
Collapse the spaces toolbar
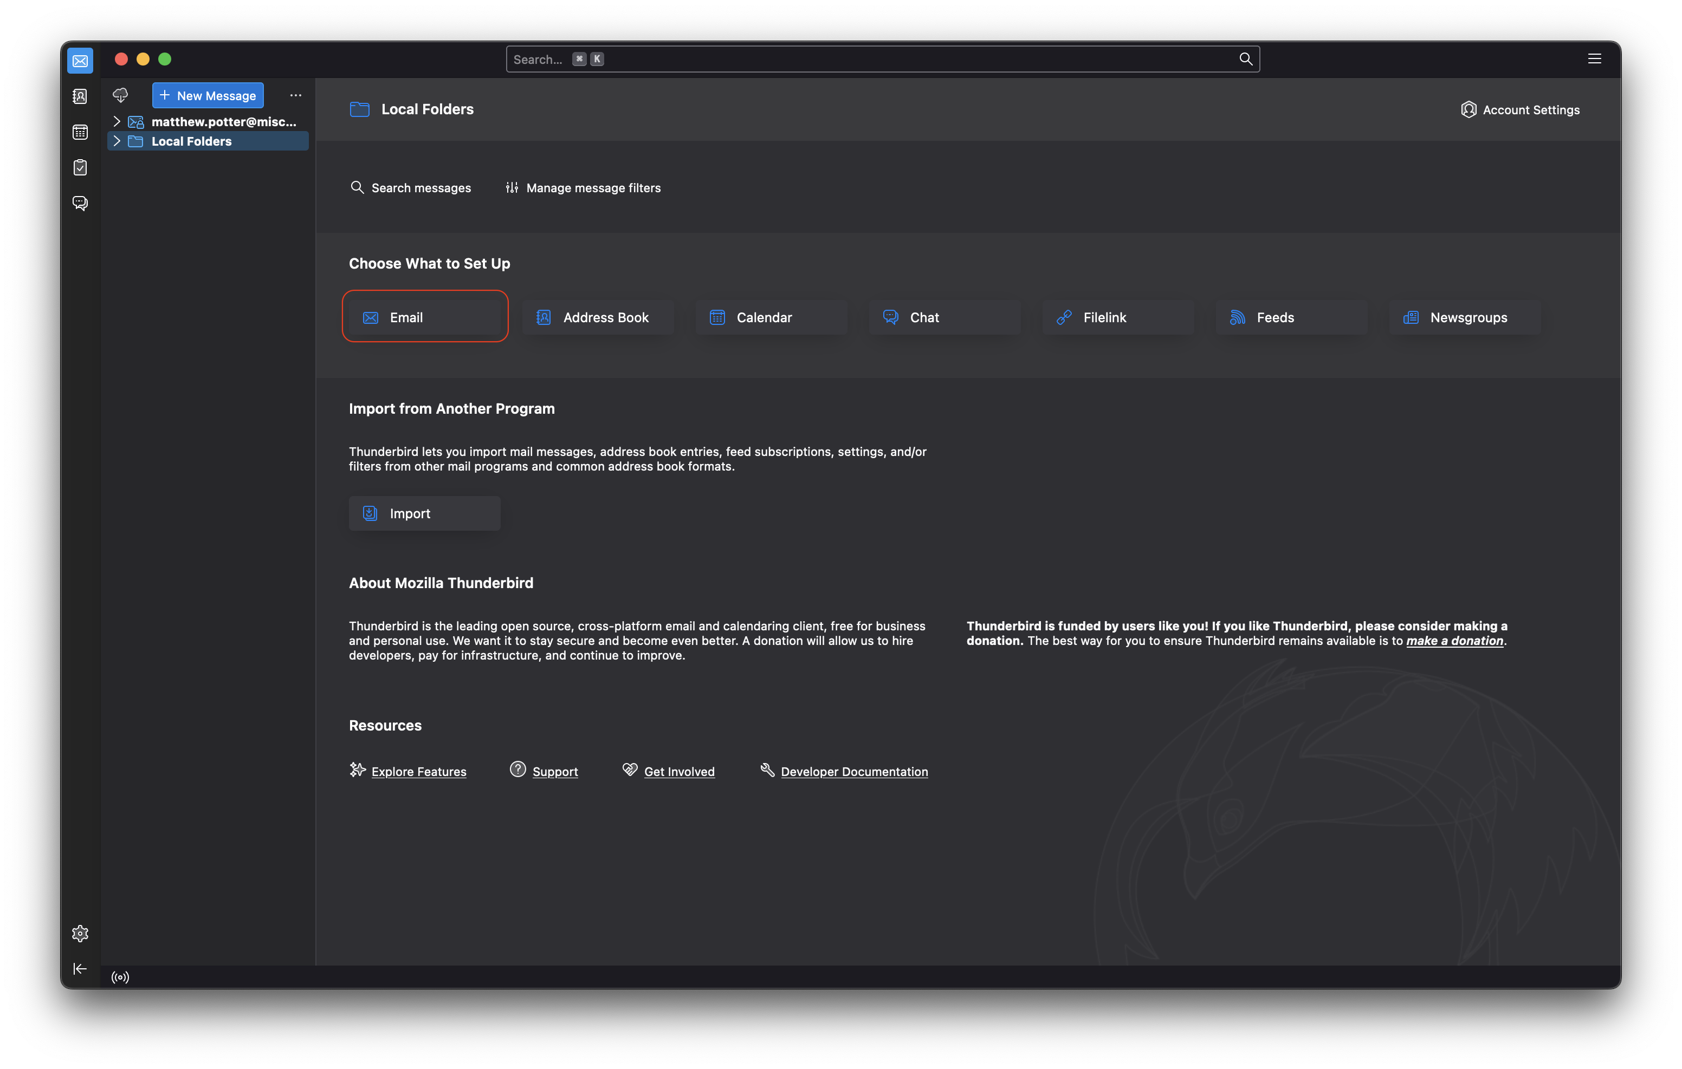pyautogui.click(x=80, y=968)
